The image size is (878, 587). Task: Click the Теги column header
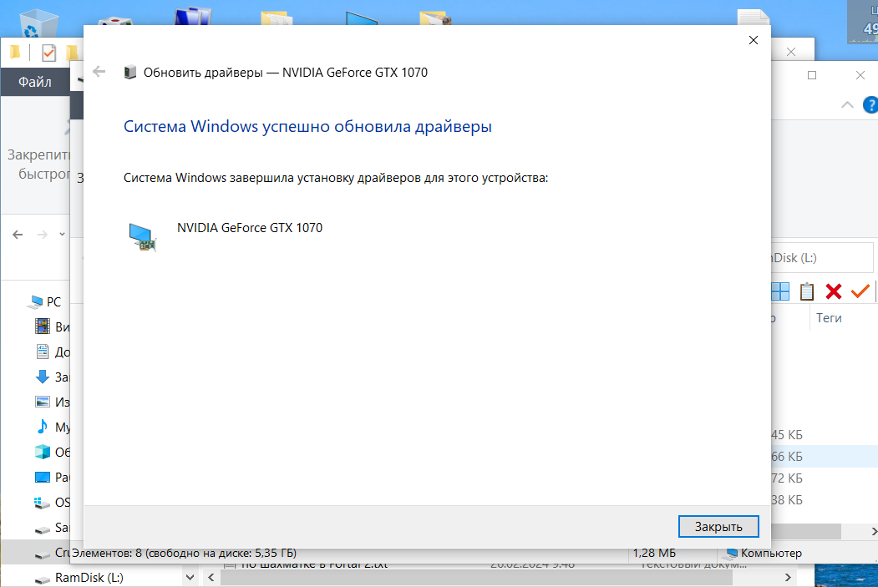pos(829,318)
